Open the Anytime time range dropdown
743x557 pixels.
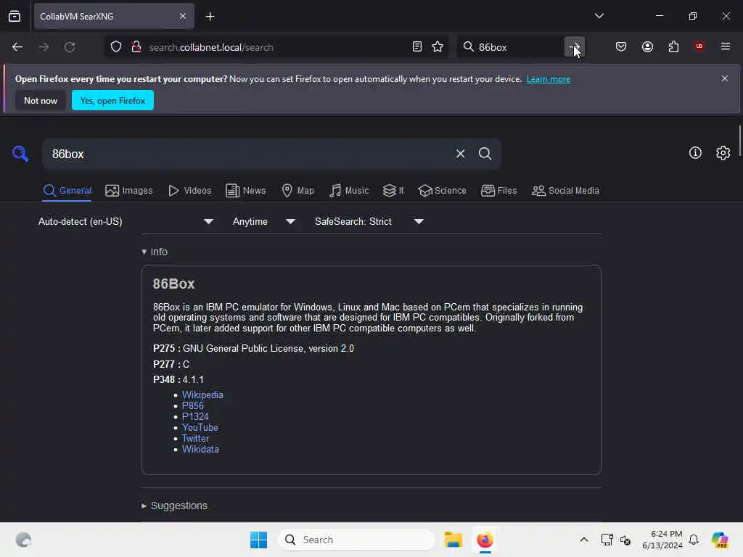pyautogui.click(x=264, y=221)
